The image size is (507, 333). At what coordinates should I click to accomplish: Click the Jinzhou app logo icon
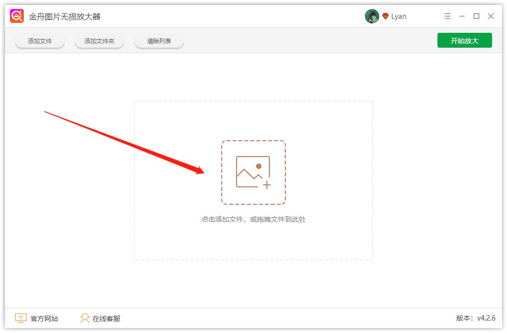click(16, 15)
